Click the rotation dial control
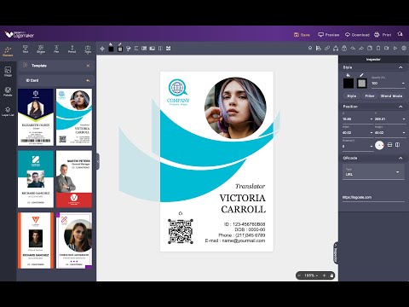Screen dimensions: 409x307 point(379,146)
